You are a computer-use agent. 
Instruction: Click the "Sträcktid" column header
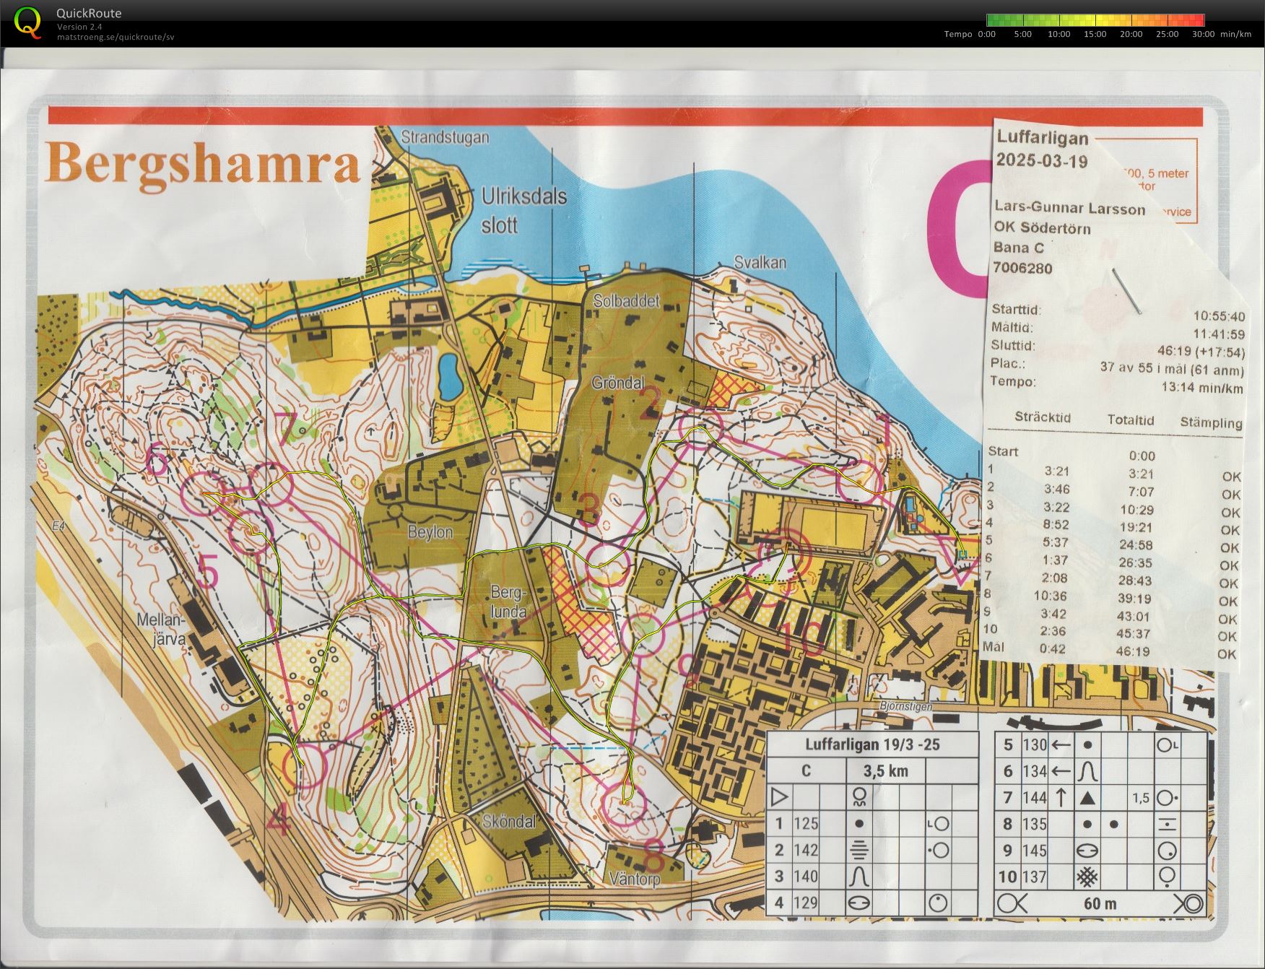pos(1043,417)
